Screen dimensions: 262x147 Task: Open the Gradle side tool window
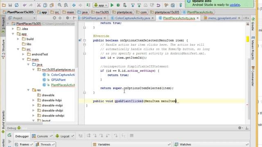[x=253, y=24]
